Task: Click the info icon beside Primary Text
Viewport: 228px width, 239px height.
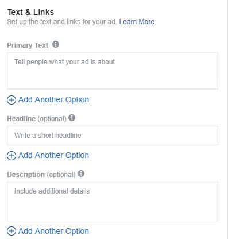Action: point(56,44)
